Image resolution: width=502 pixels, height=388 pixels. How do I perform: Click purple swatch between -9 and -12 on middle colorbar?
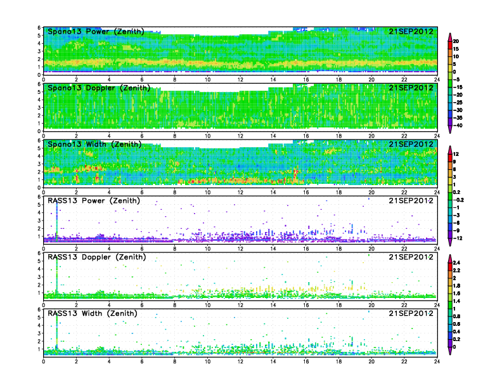coord(450,235)
